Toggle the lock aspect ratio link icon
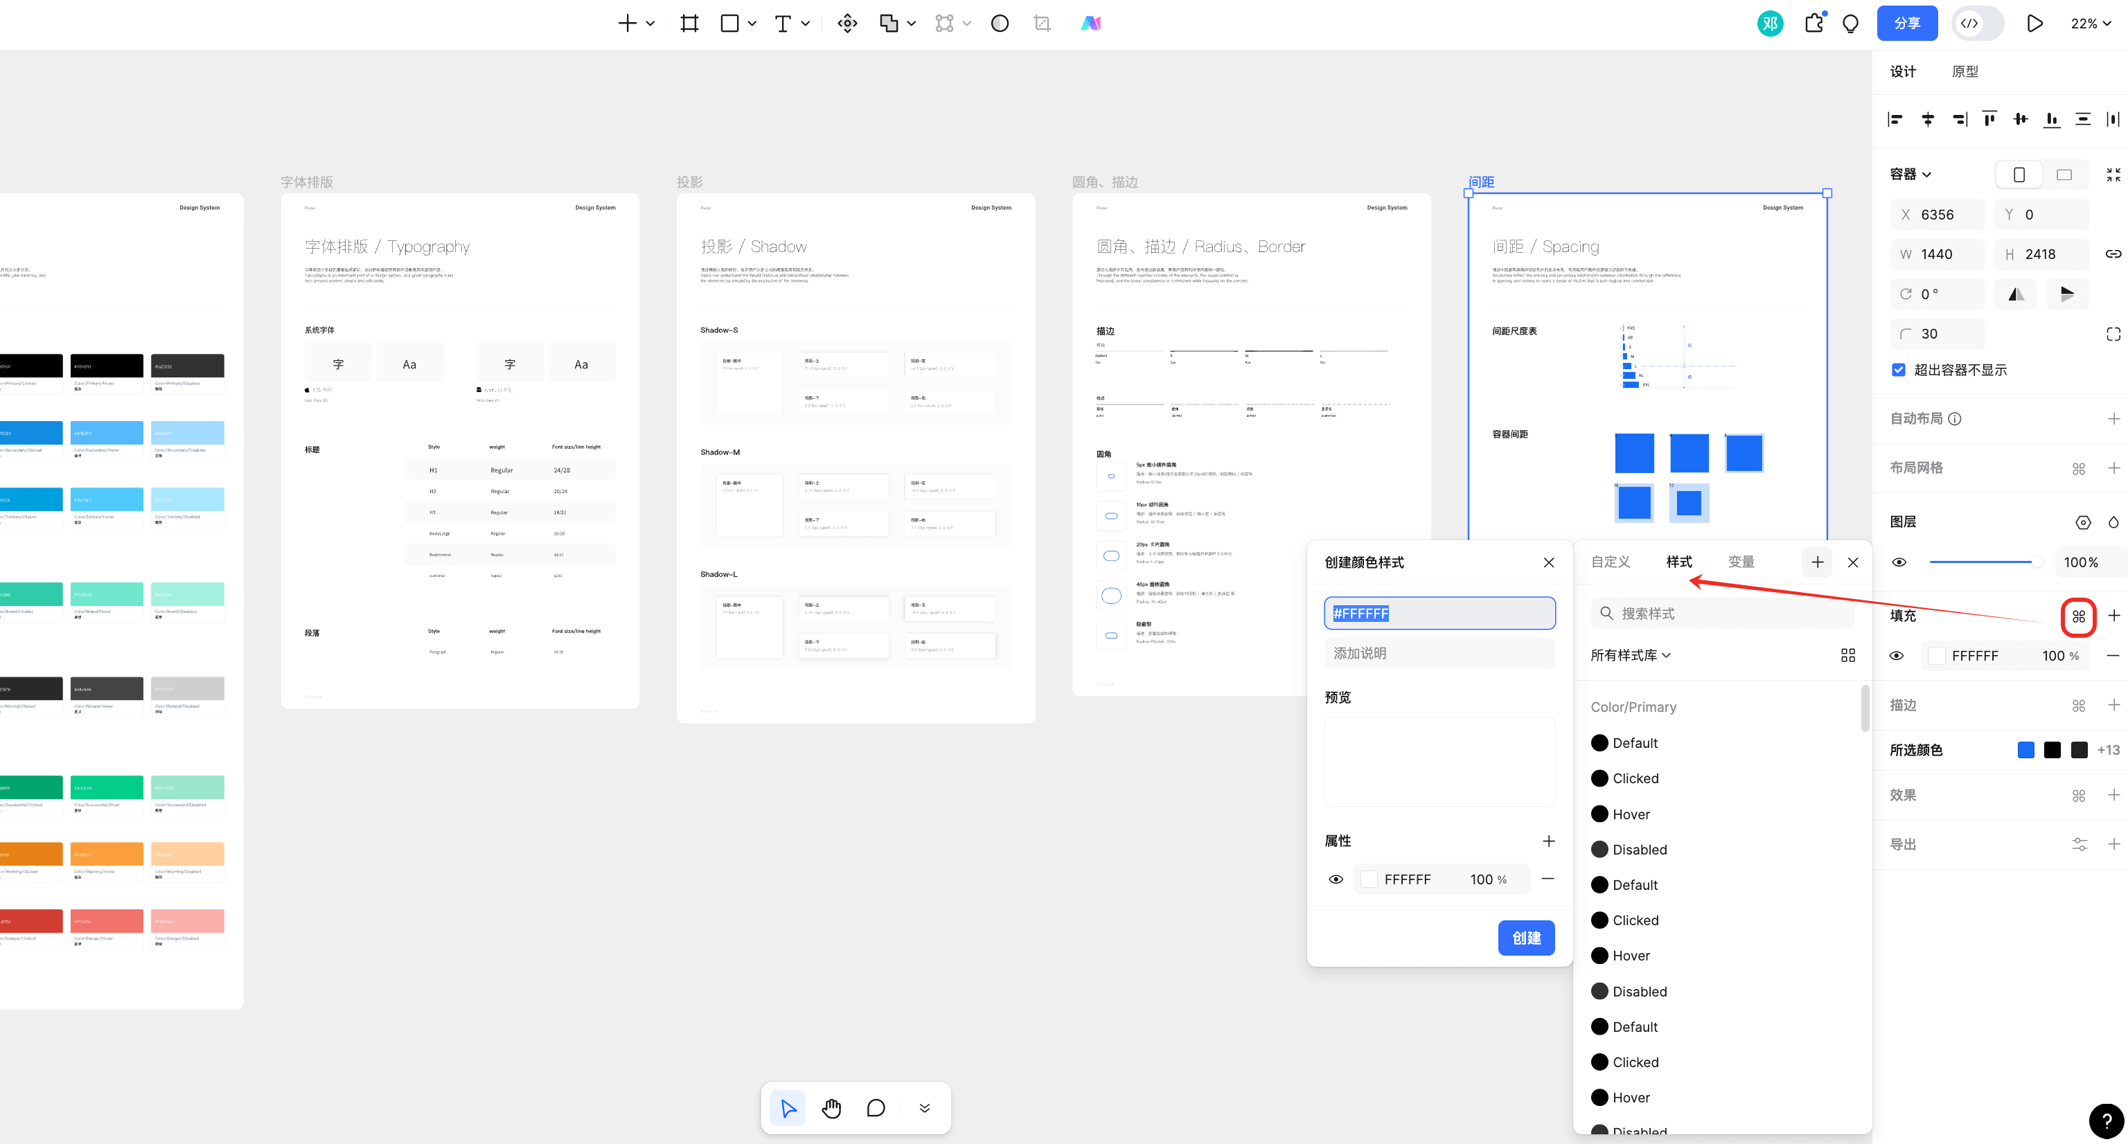The image size is (2128, 1144). click(x=2113, y=253)
